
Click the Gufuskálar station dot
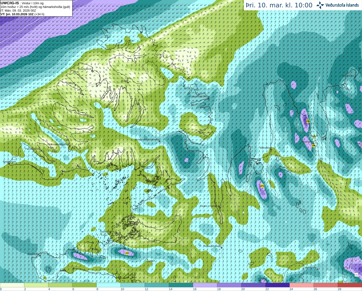tap(40, 255)
